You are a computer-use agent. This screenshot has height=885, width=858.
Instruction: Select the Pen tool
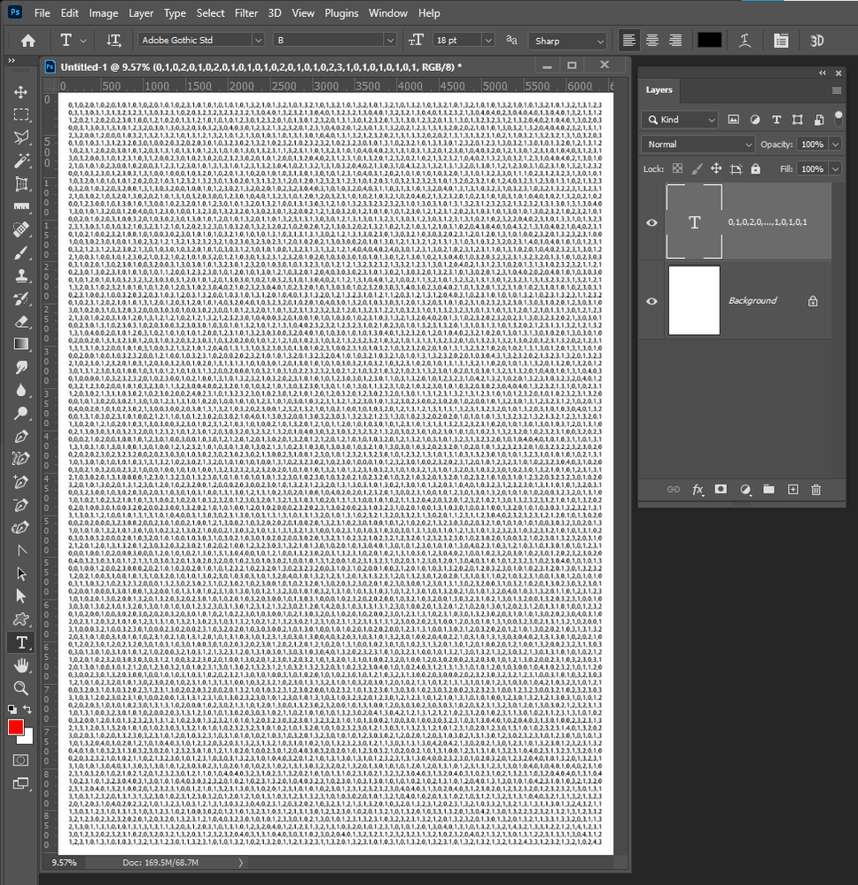[x=21, y=436]
